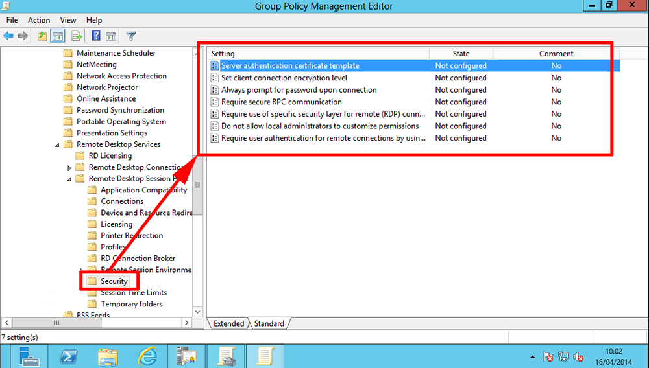Switch to the Extended tab
Viewport: 649px width, 368px height.
click(x=228, y=323)
